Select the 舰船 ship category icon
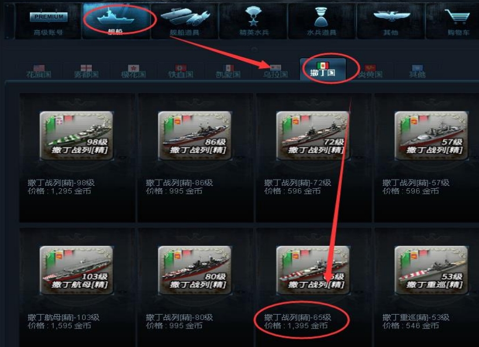Viewport: 479px width, 347px height. click(x=116, y=21)
